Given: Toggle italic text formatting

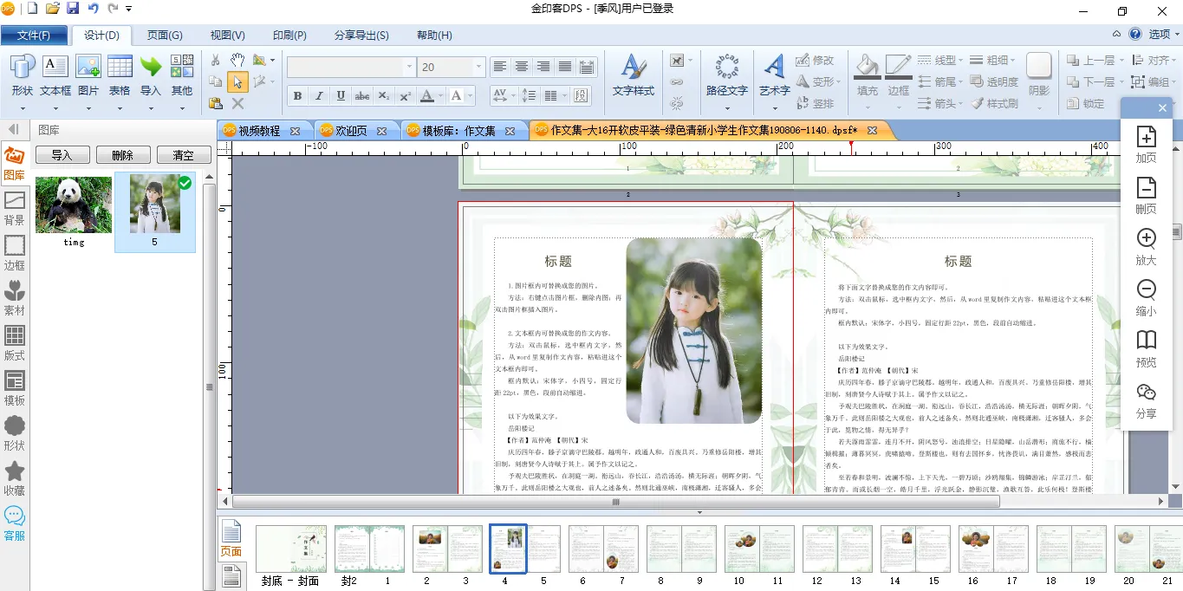Looking at the screenshot, I should pos(319,96).
